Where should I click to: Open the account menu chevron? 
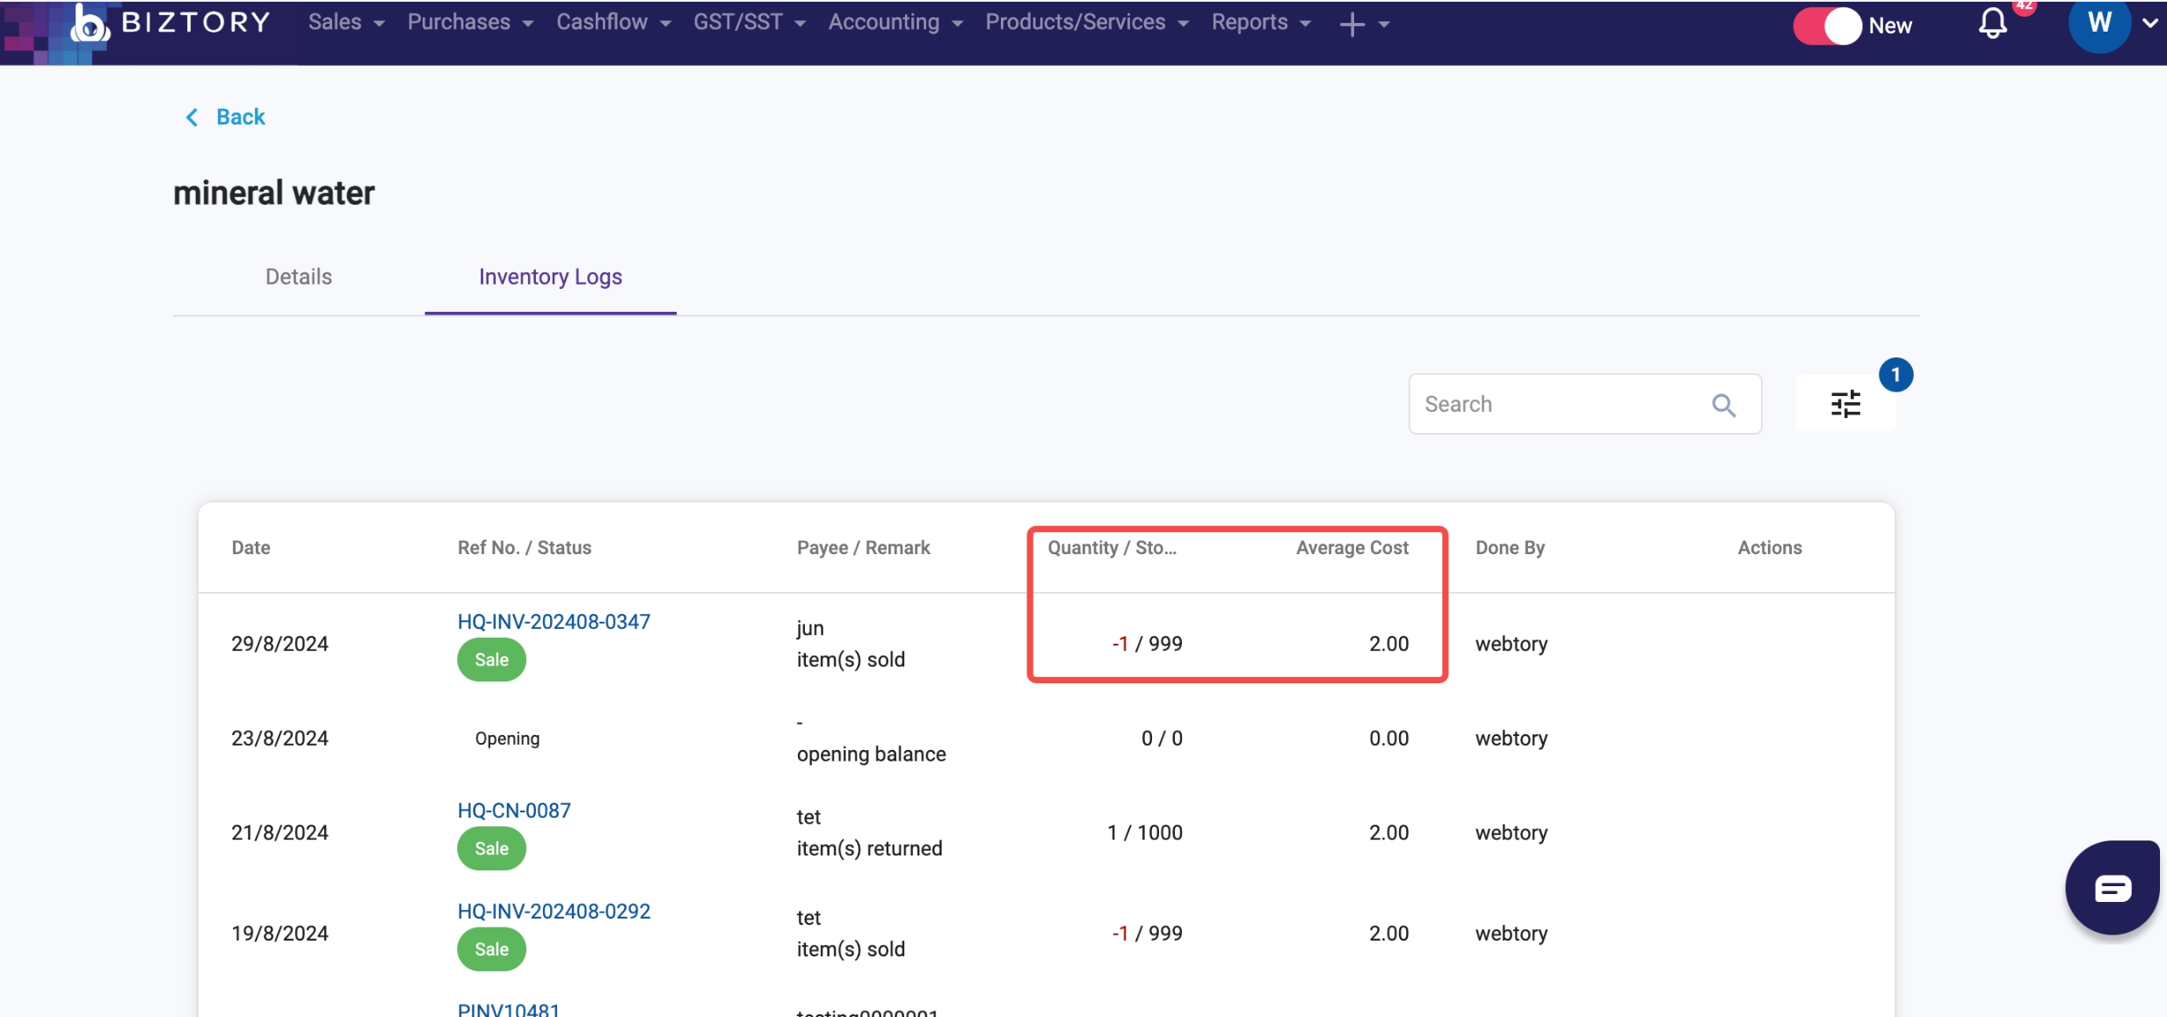click(x=2149, y=23)
